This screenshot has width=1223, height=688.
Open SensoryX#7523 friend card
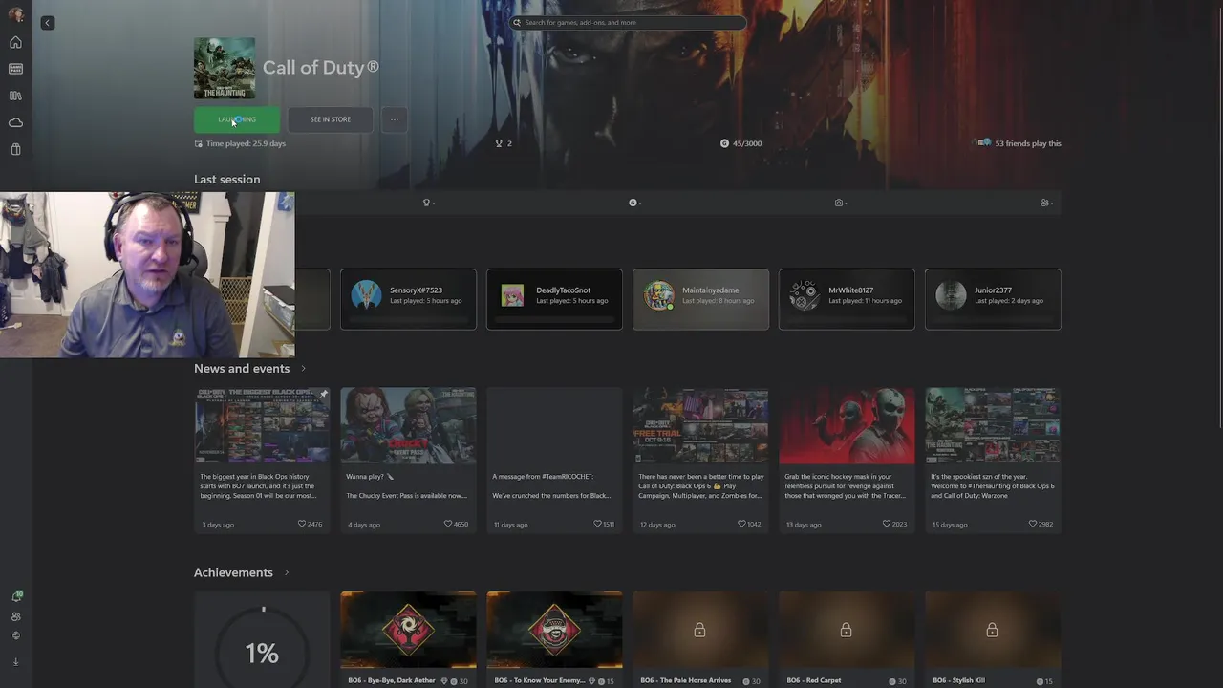[x=408, y=299]
